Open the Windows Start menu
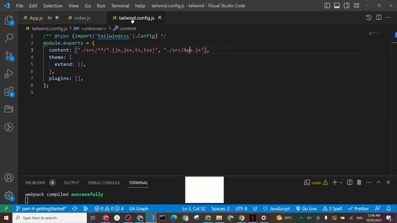 pos(6,217)
